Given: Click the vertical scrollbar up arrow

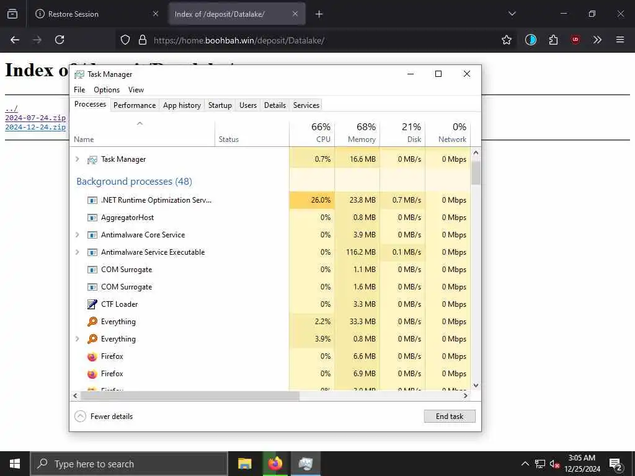Looking at the screenshot, I should 476,153.
